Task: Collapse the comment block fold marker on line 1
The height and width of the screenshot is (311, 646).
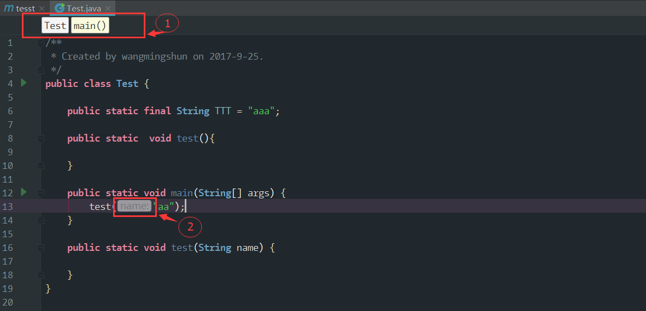Action: [40, 43]
